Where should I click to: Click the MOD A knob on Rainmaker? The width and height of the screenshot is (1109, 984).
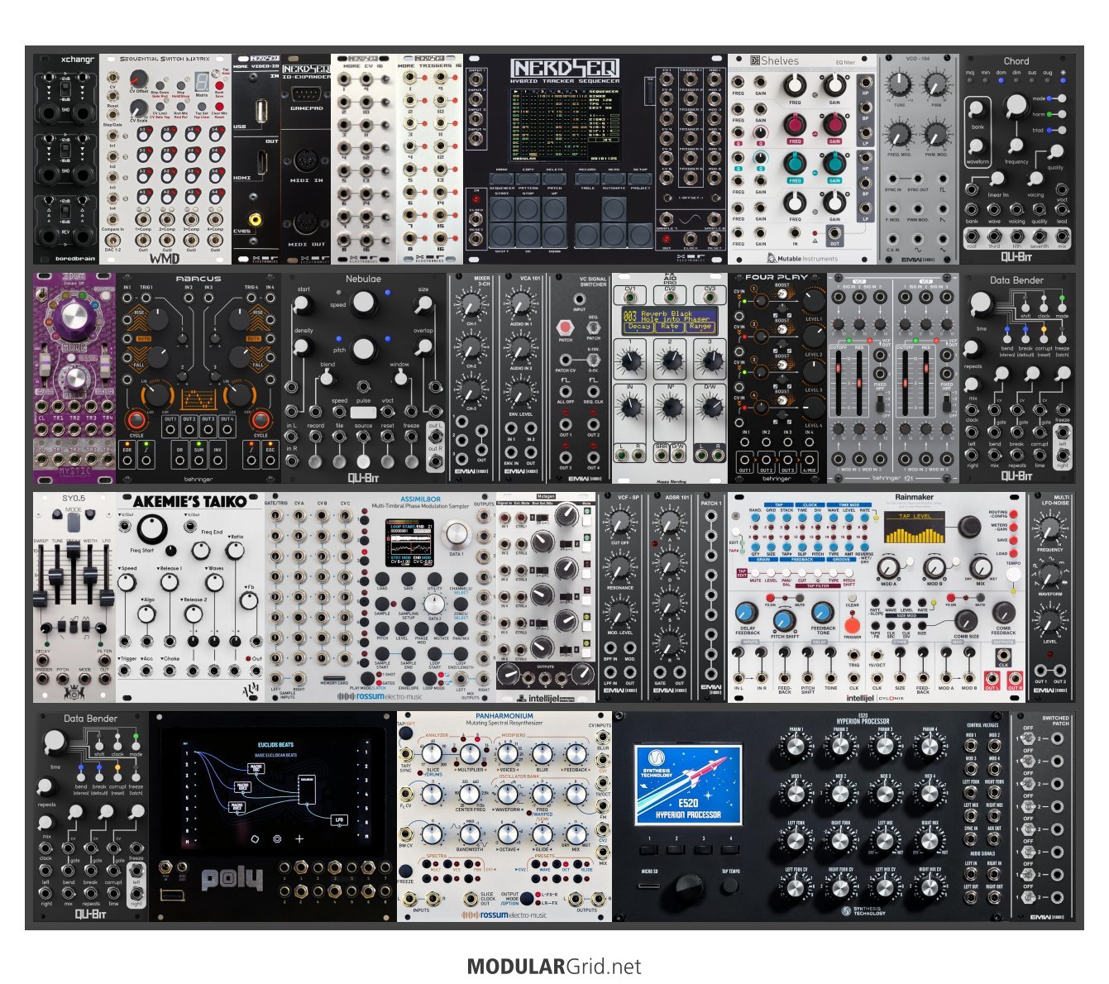tap(888, 567)
